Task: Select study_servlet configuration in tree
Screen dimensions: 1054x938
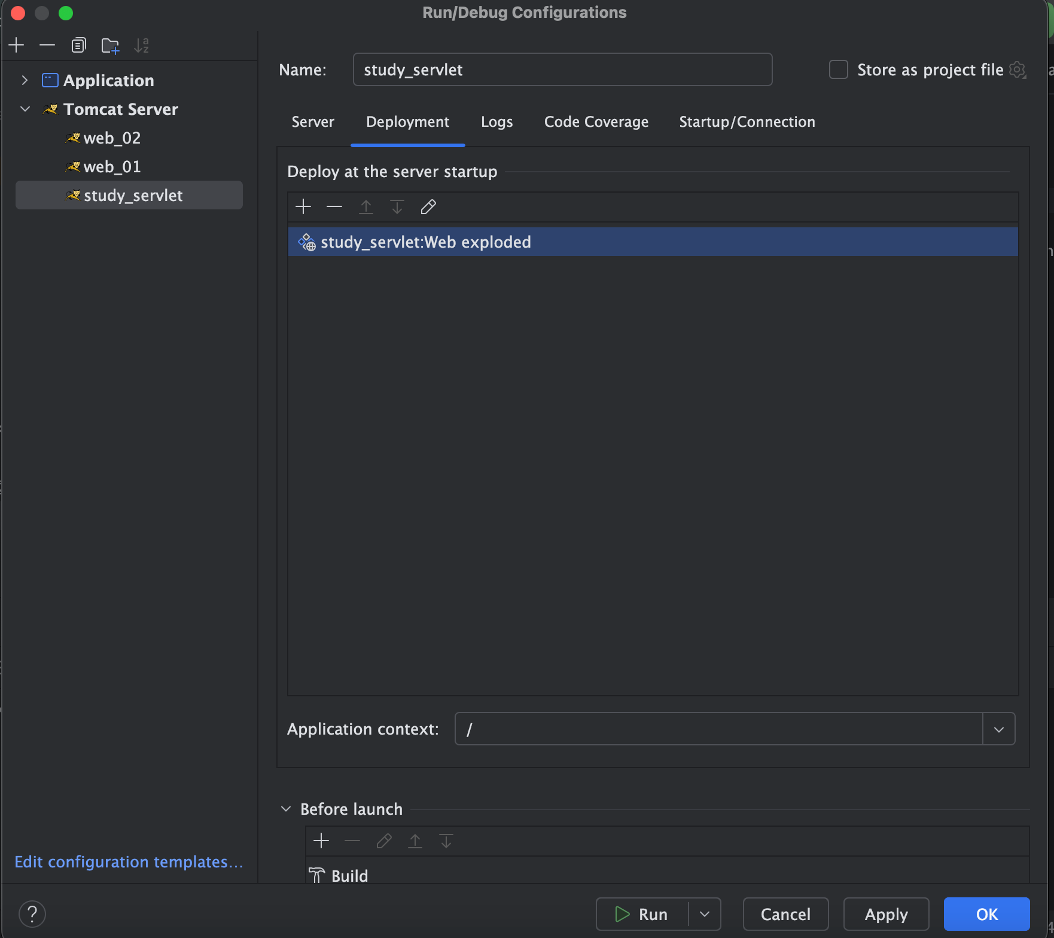Action: coord(129,195)
